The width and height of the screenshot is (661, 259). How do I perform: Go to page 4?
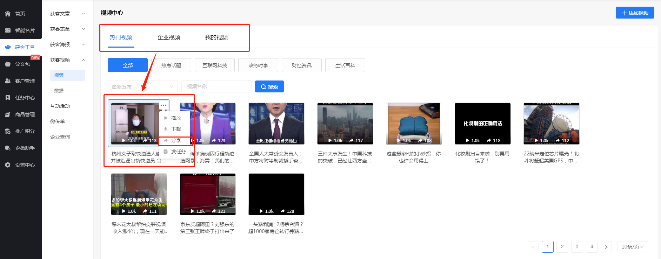coord(592,247)
